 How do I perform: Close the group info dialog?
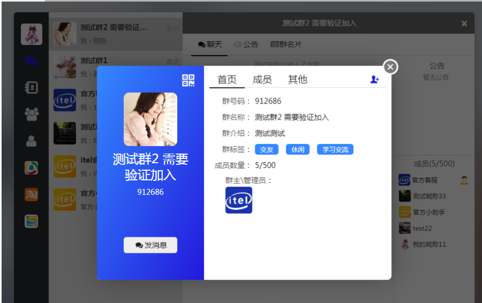pyautogui.click(x=390, y=67)
